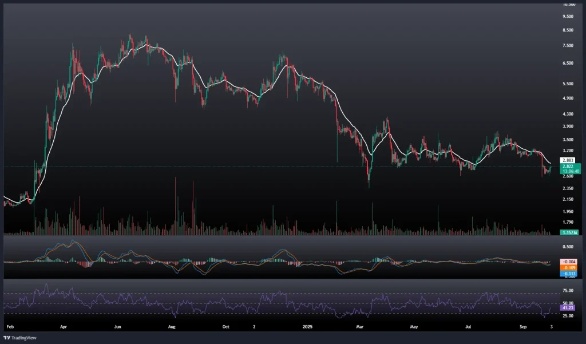Click the 5.500 level on price scale
Image resolution: width=586 pixels, height=344 pixels.
(568, 84)
